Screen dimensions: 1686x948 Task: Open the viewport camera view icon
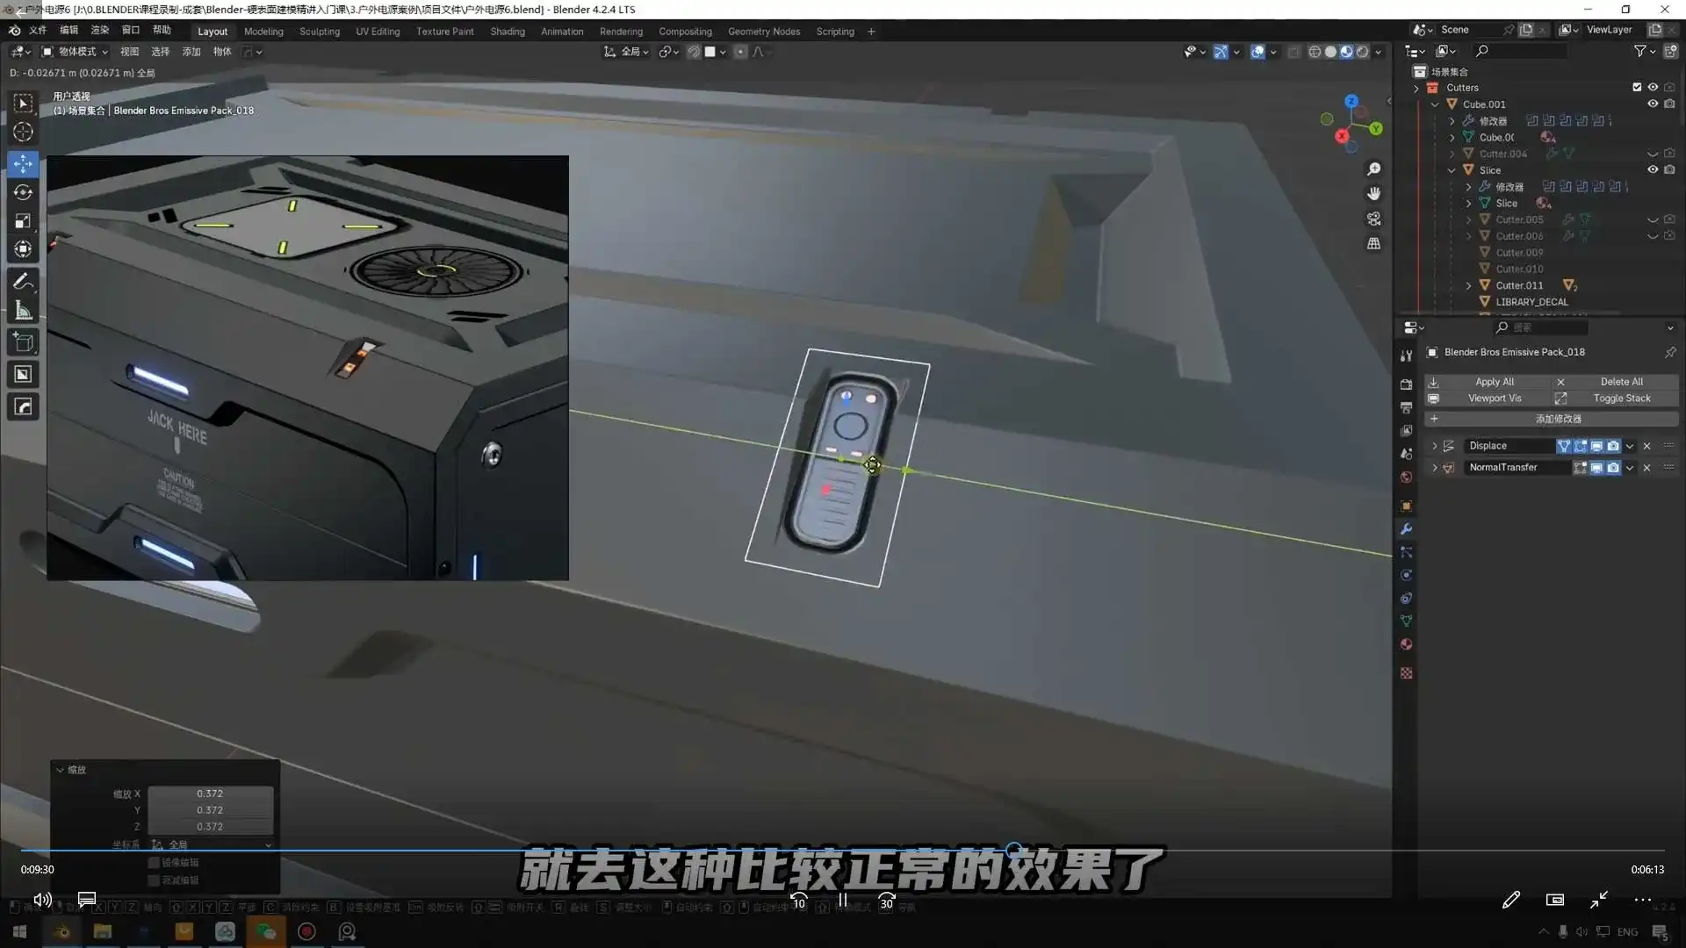(1374, 219)
